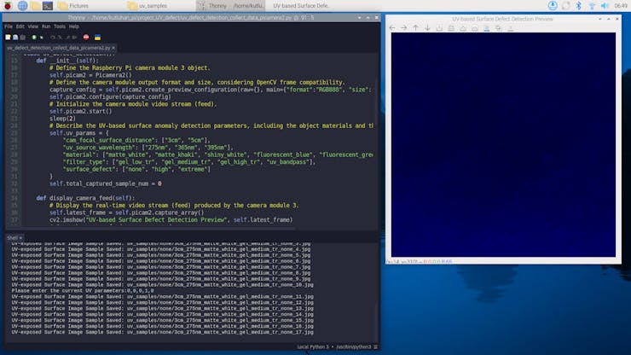Screen dimensions: 631x355
Task: Pan left in the preview window toolbar
Action: tap(392, 28)
